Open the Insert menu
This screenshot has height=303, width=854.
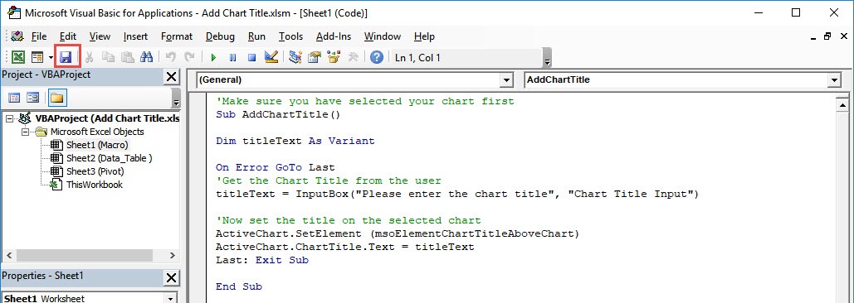(135, 36)
